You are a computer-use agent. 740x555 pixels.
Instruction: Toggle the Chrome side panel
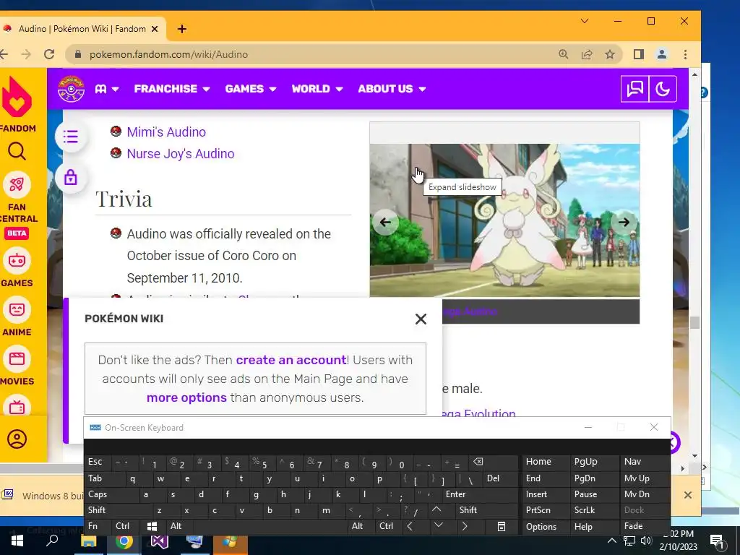click(639, 54)
